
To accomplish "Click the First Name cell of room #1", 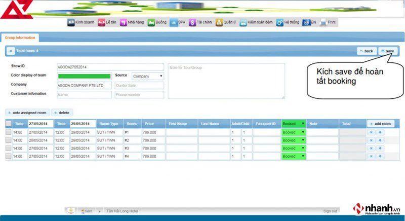I will [182, 132].
